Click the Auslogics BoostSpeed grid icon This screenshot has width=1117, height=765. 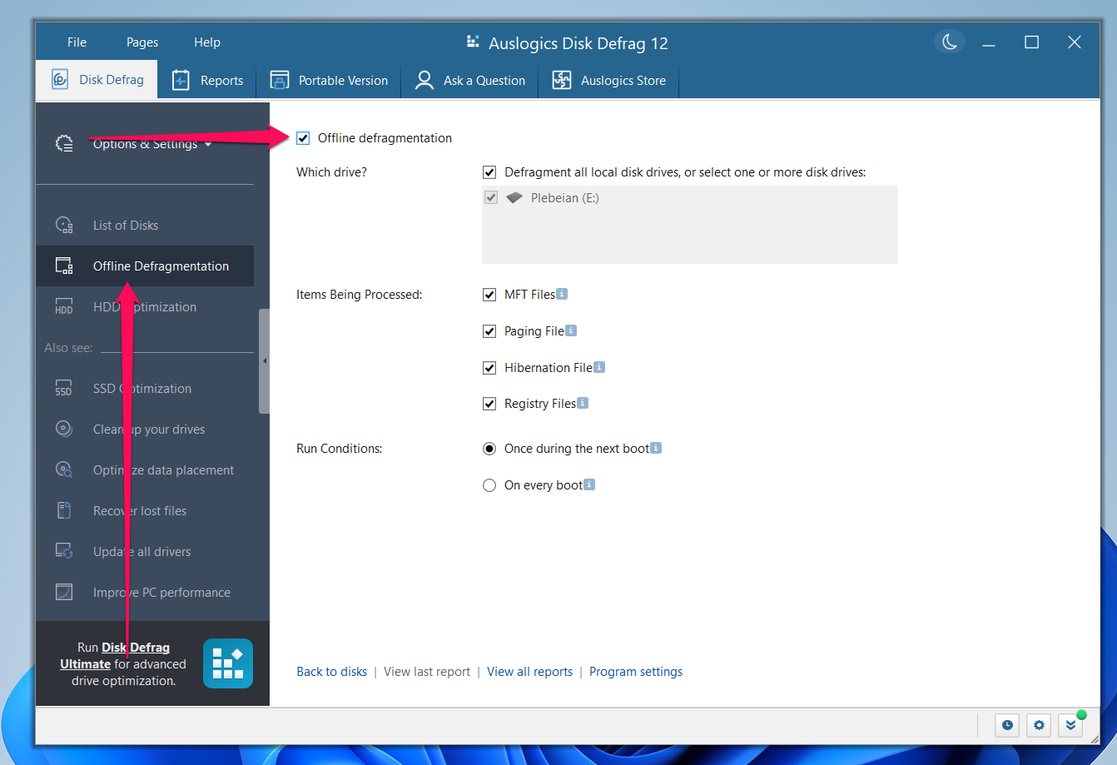[x=227, y=663]
